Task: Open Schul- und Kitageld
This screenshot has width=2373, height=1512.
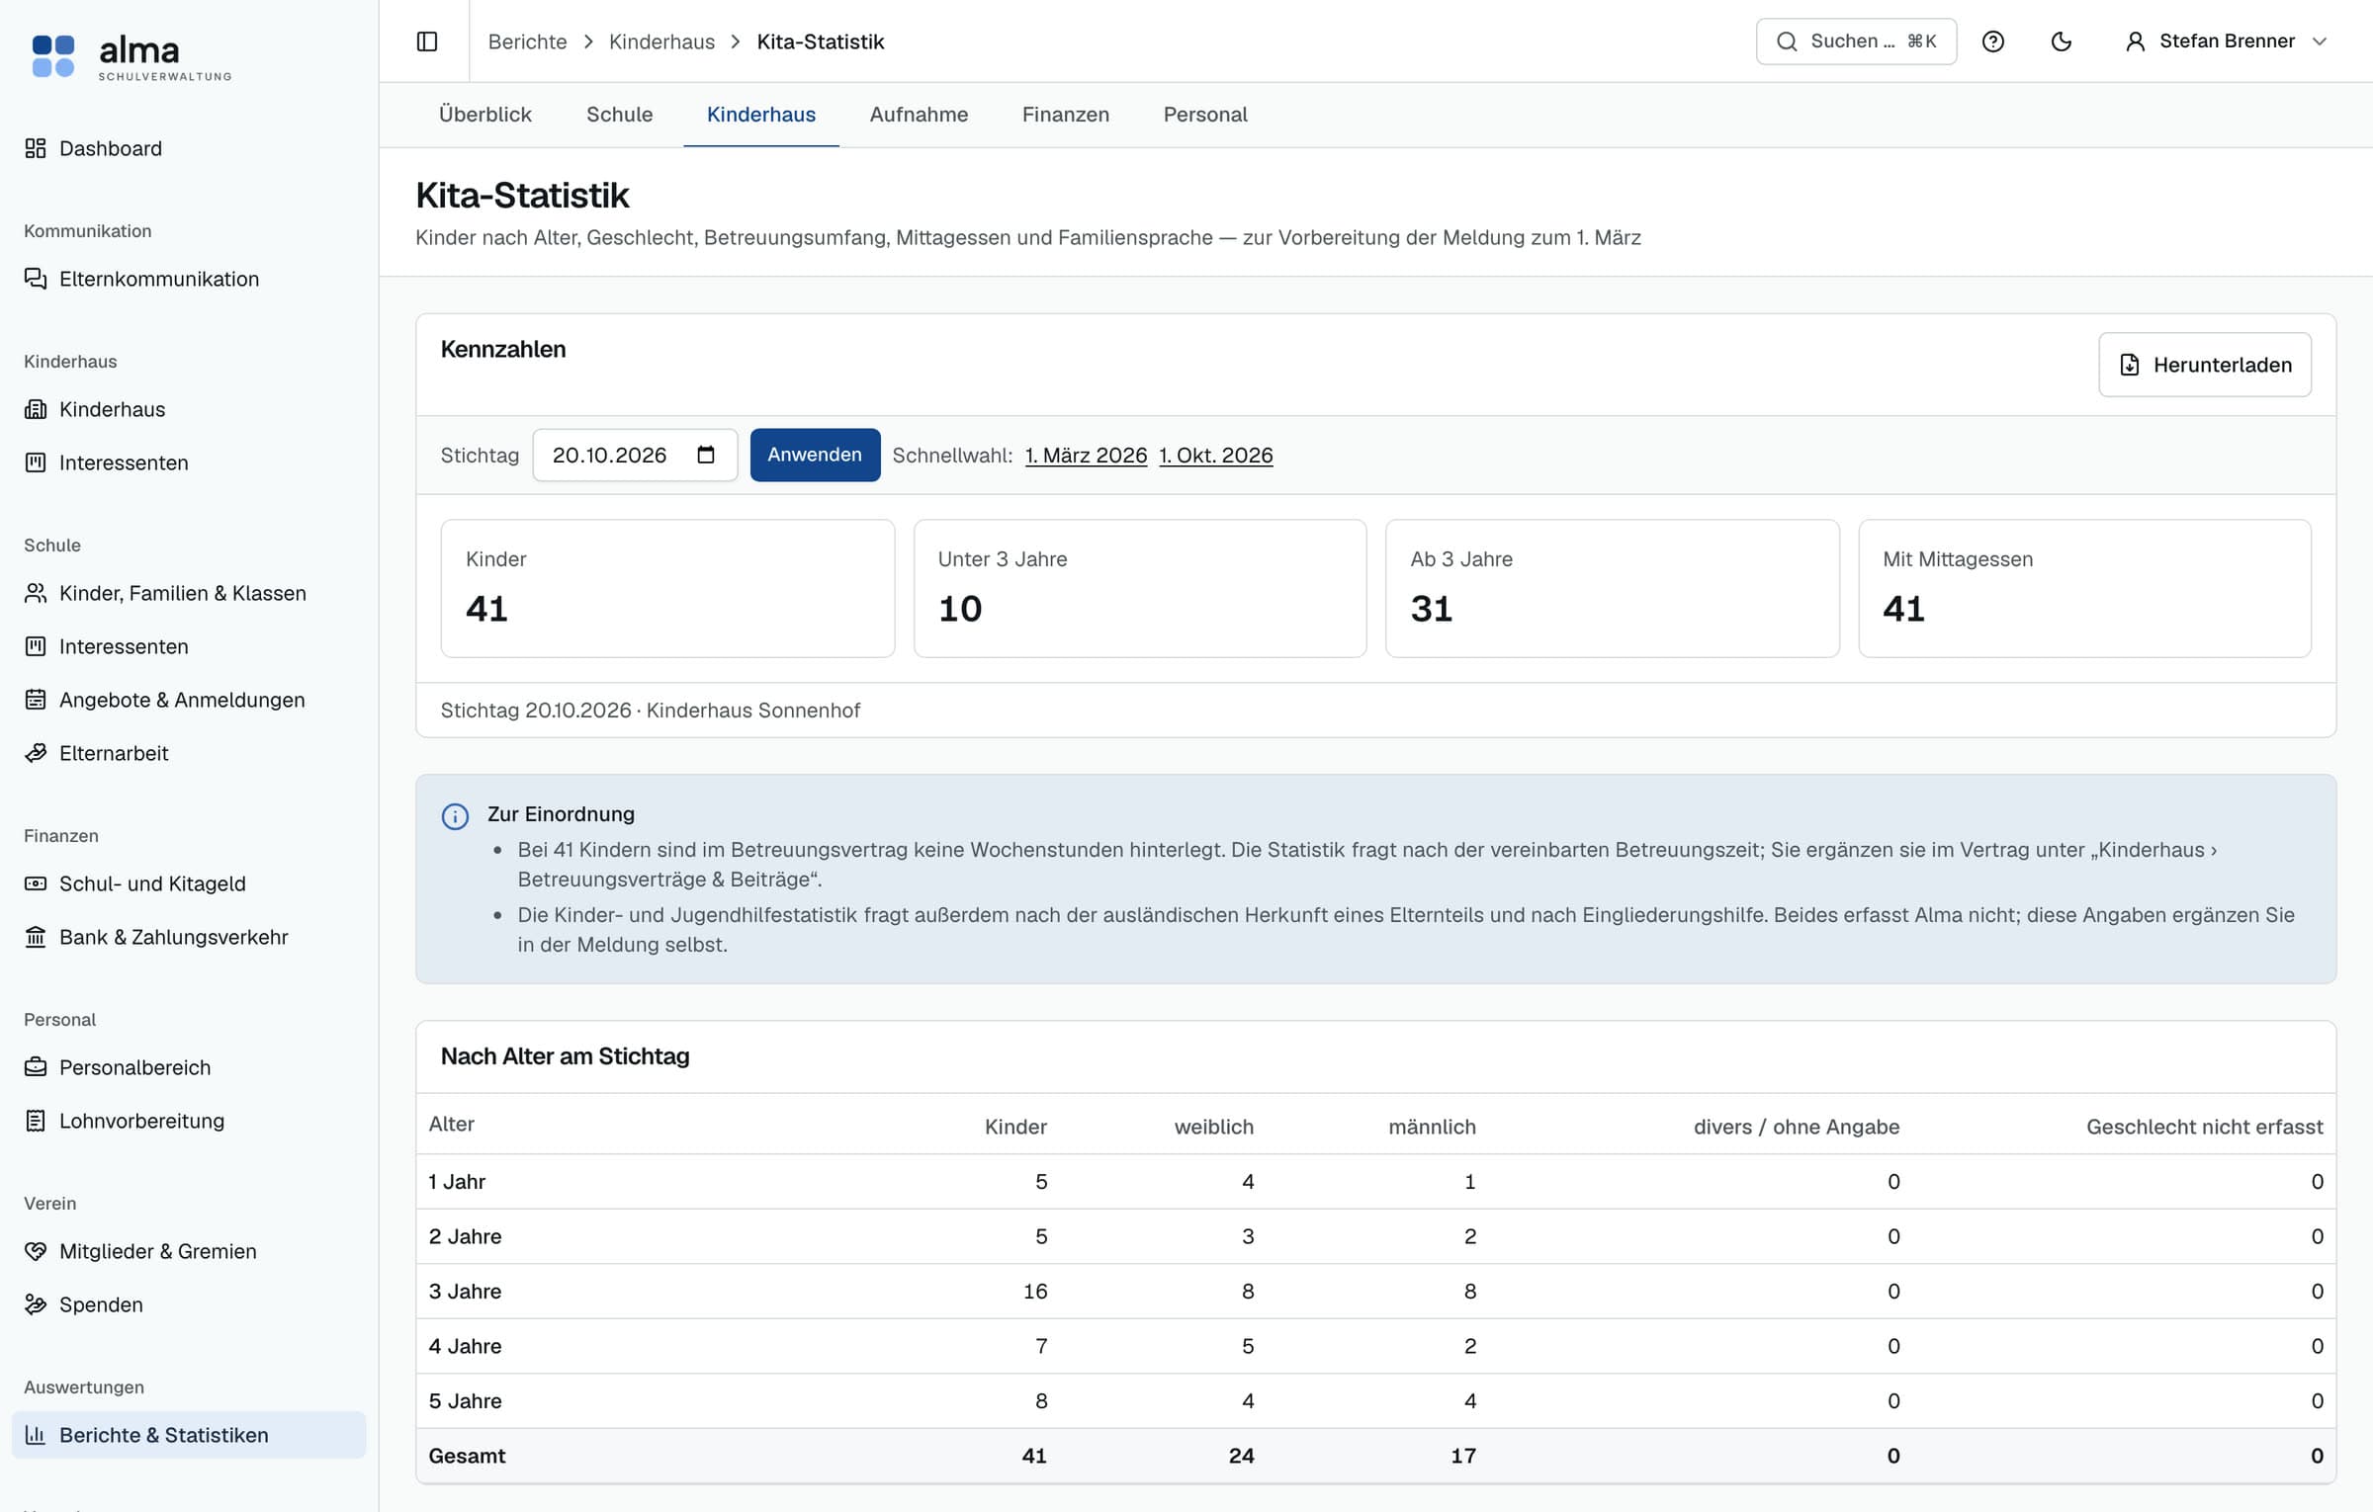Action: click(189, 883)
